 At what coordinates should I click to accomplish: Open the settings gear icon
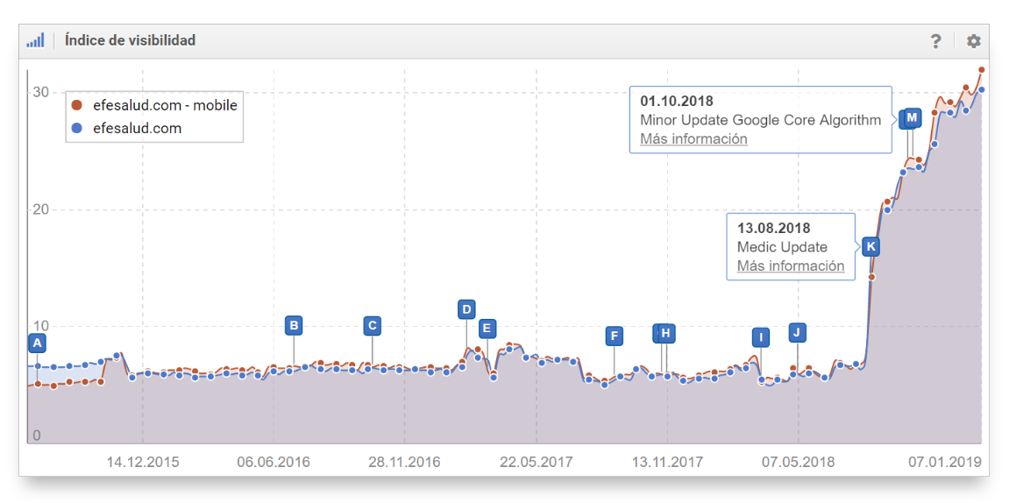coord(973,41)
